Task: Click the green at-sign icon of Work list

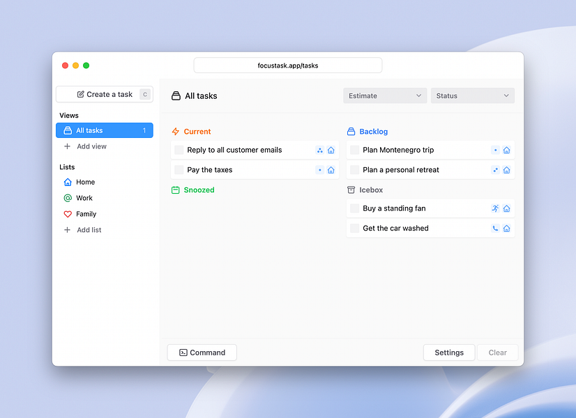Action: pyautogui.click(x=68, y=198)
